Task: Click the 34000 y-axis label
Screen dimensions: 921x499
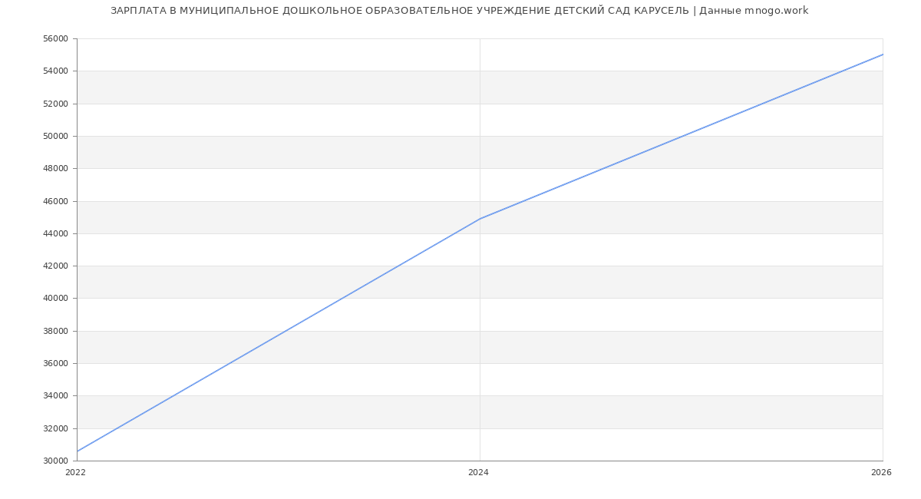Action: tap(55, 396)
